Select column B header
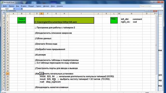 click(x=22, y=14)
